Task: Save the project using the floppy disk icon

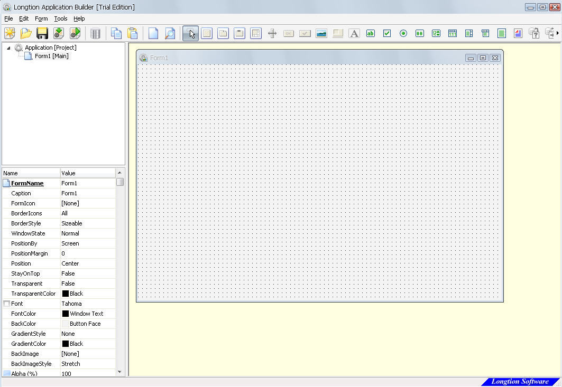Action: click(42, 33)
